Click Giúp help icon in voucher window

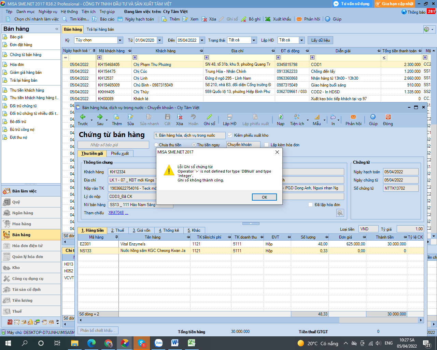[373, 117]
